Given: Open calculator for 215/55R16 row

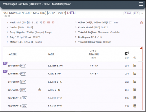Looking at the screenshot, I should coord(135,81).
